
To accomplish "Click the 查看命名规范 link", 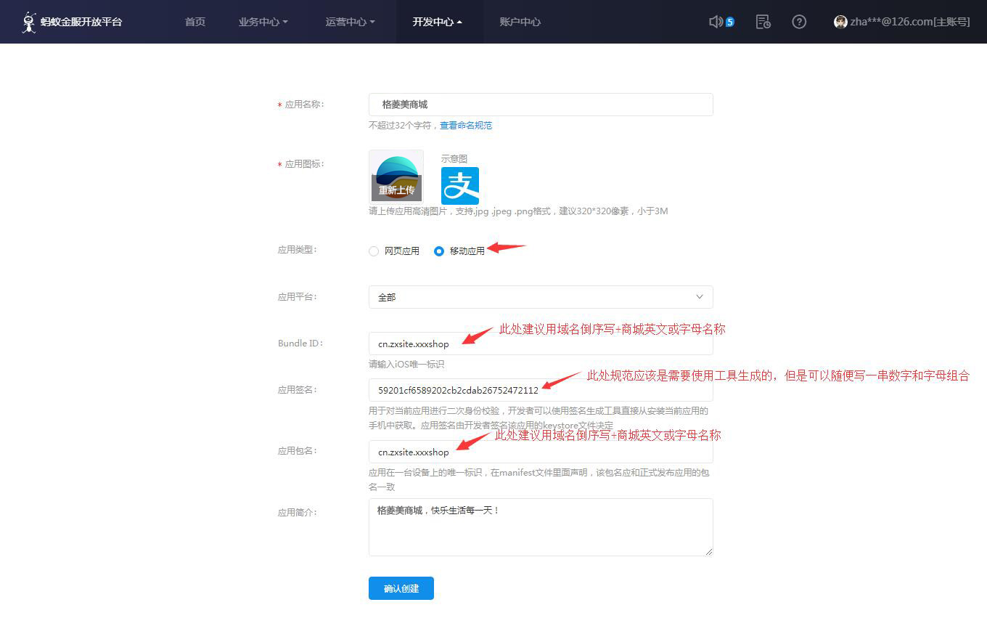I will click(466, 126).
